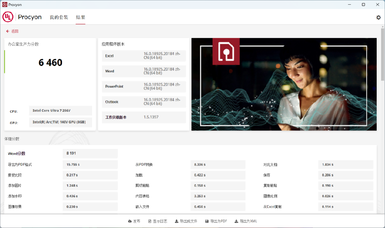Select the 办公室生产力分数 heading
This screenshot has height=228, width=385.
[x=23, y=44]
